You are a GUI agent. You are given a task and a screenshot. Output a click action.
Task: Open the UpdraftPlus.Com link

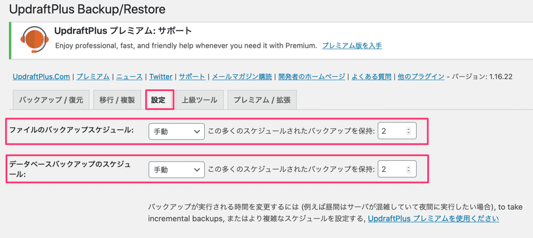pos(41,77)
